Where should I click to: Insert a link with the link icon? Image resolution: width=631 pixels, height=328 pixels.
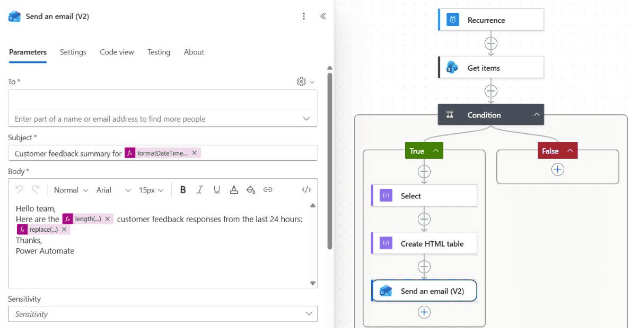(268, 190)
